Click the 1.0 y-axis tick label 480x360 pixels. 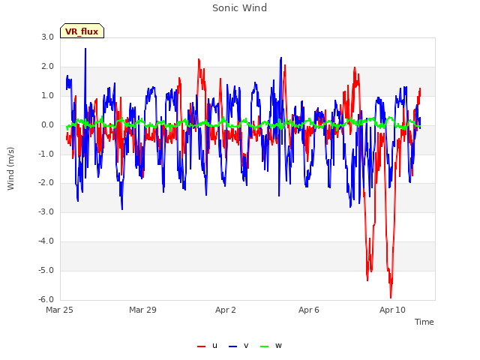48,96
